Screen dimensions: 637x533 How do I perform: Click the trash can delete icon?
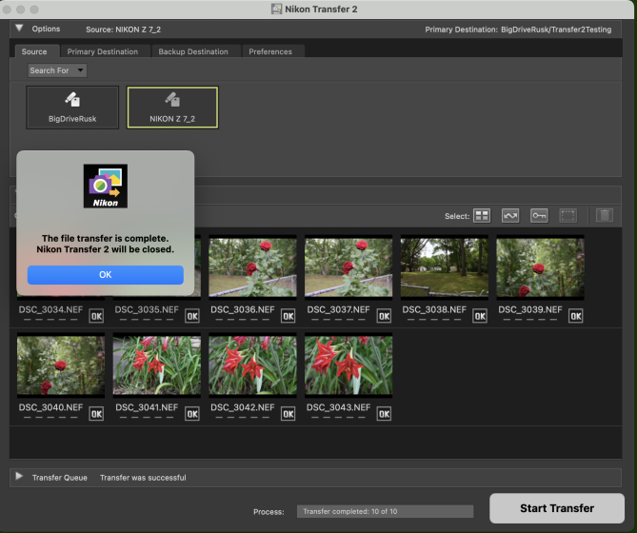[x=605, y=216]
